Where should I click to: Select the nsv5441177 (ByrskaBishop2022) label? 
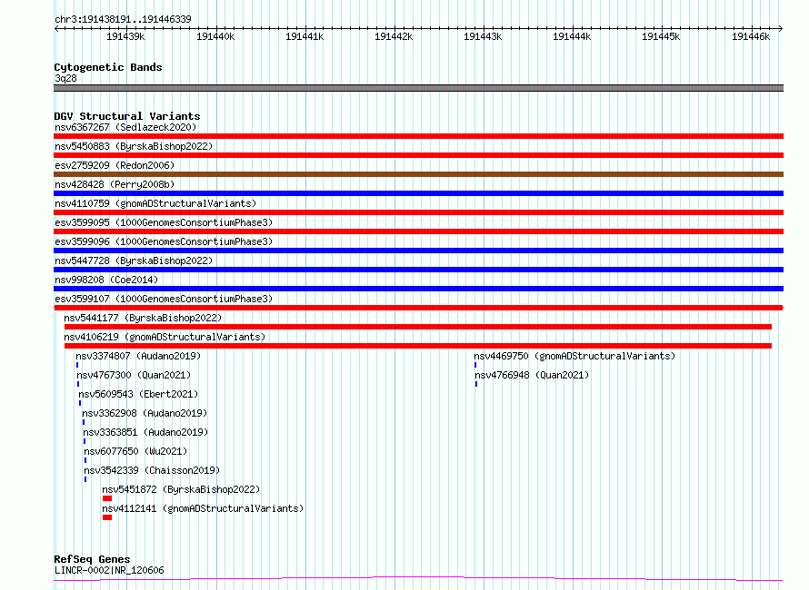pyautogui.click(x=143, y=318)
